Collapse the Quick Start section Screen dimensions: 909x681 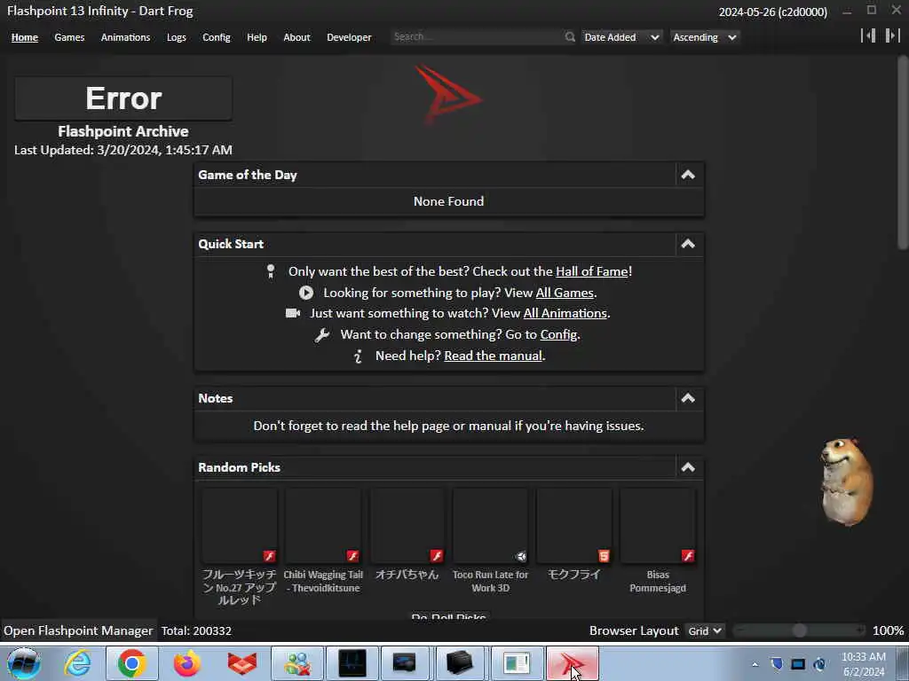click(x=688, y=244)
